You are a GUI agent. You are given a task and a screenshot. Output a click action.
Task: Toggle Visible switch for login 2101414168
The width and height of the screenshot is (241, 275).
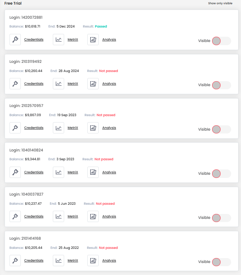click(x=221, y=262)
